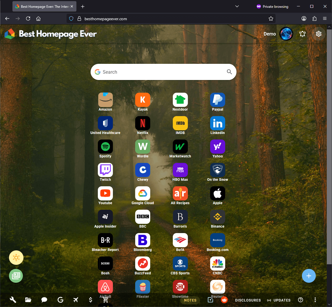Screen dimensions: 332x307
Task: Open the sun weather widget icon
Action: point(16,257)
